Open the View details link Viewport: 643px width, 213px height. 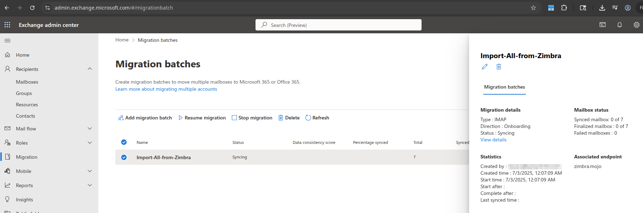pos(493,140)
